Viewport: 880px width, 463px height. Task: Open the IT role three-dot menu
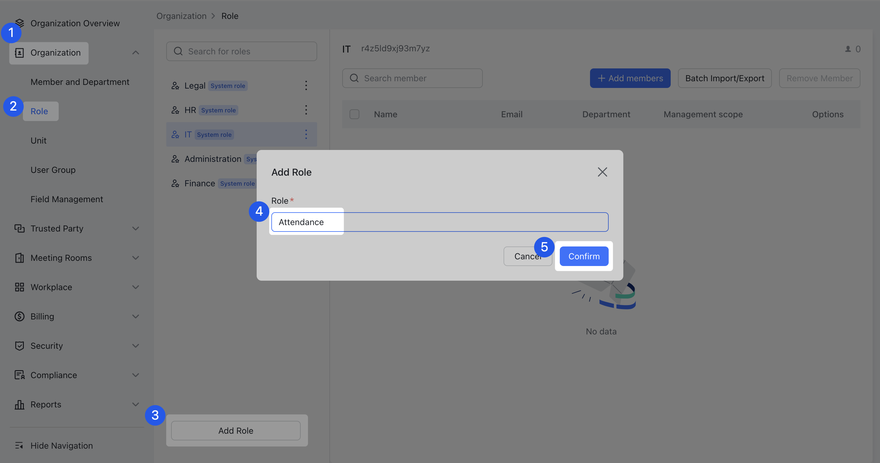click(306, 134)
